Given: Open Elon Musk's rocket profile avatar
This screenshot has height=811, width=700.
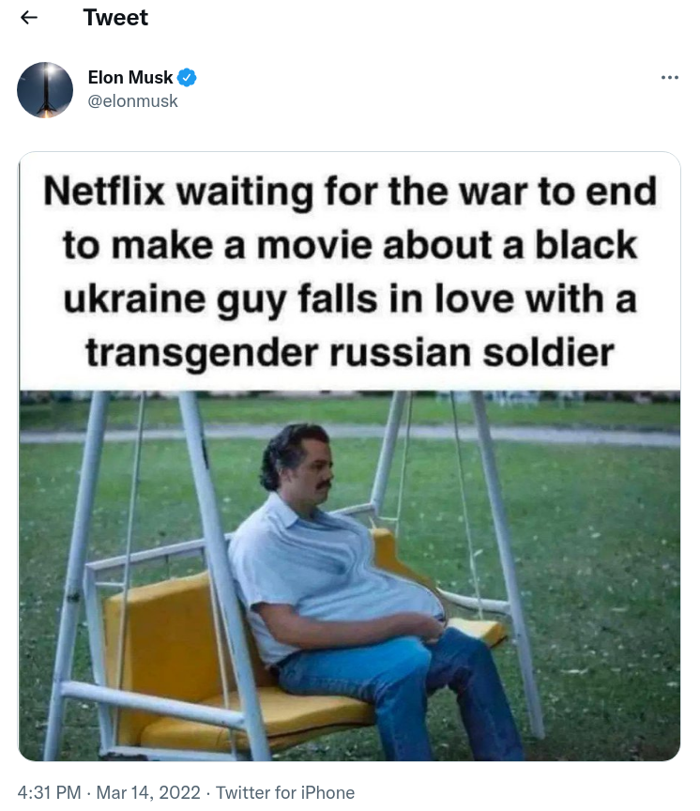Looking at the screenshot, I should point(45,90).
